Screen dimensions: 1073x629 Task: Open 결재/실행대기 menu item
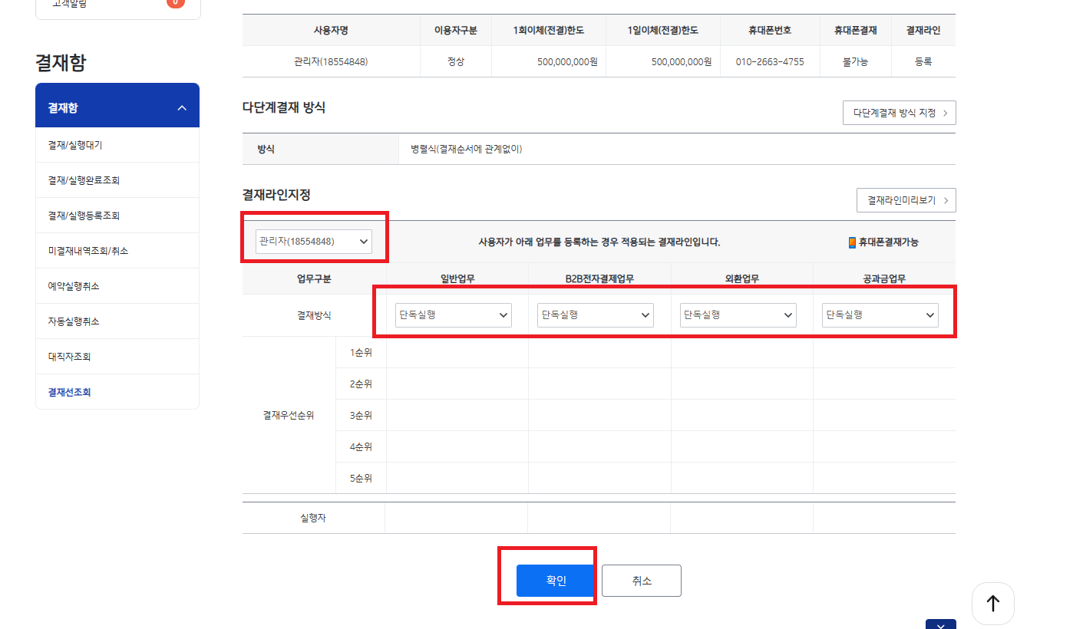pyautogui.click(x=117, y=145)
